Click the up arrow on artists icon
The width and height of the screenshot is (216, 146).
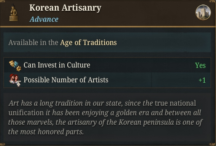pyautogui.click(x=19, y=84)
